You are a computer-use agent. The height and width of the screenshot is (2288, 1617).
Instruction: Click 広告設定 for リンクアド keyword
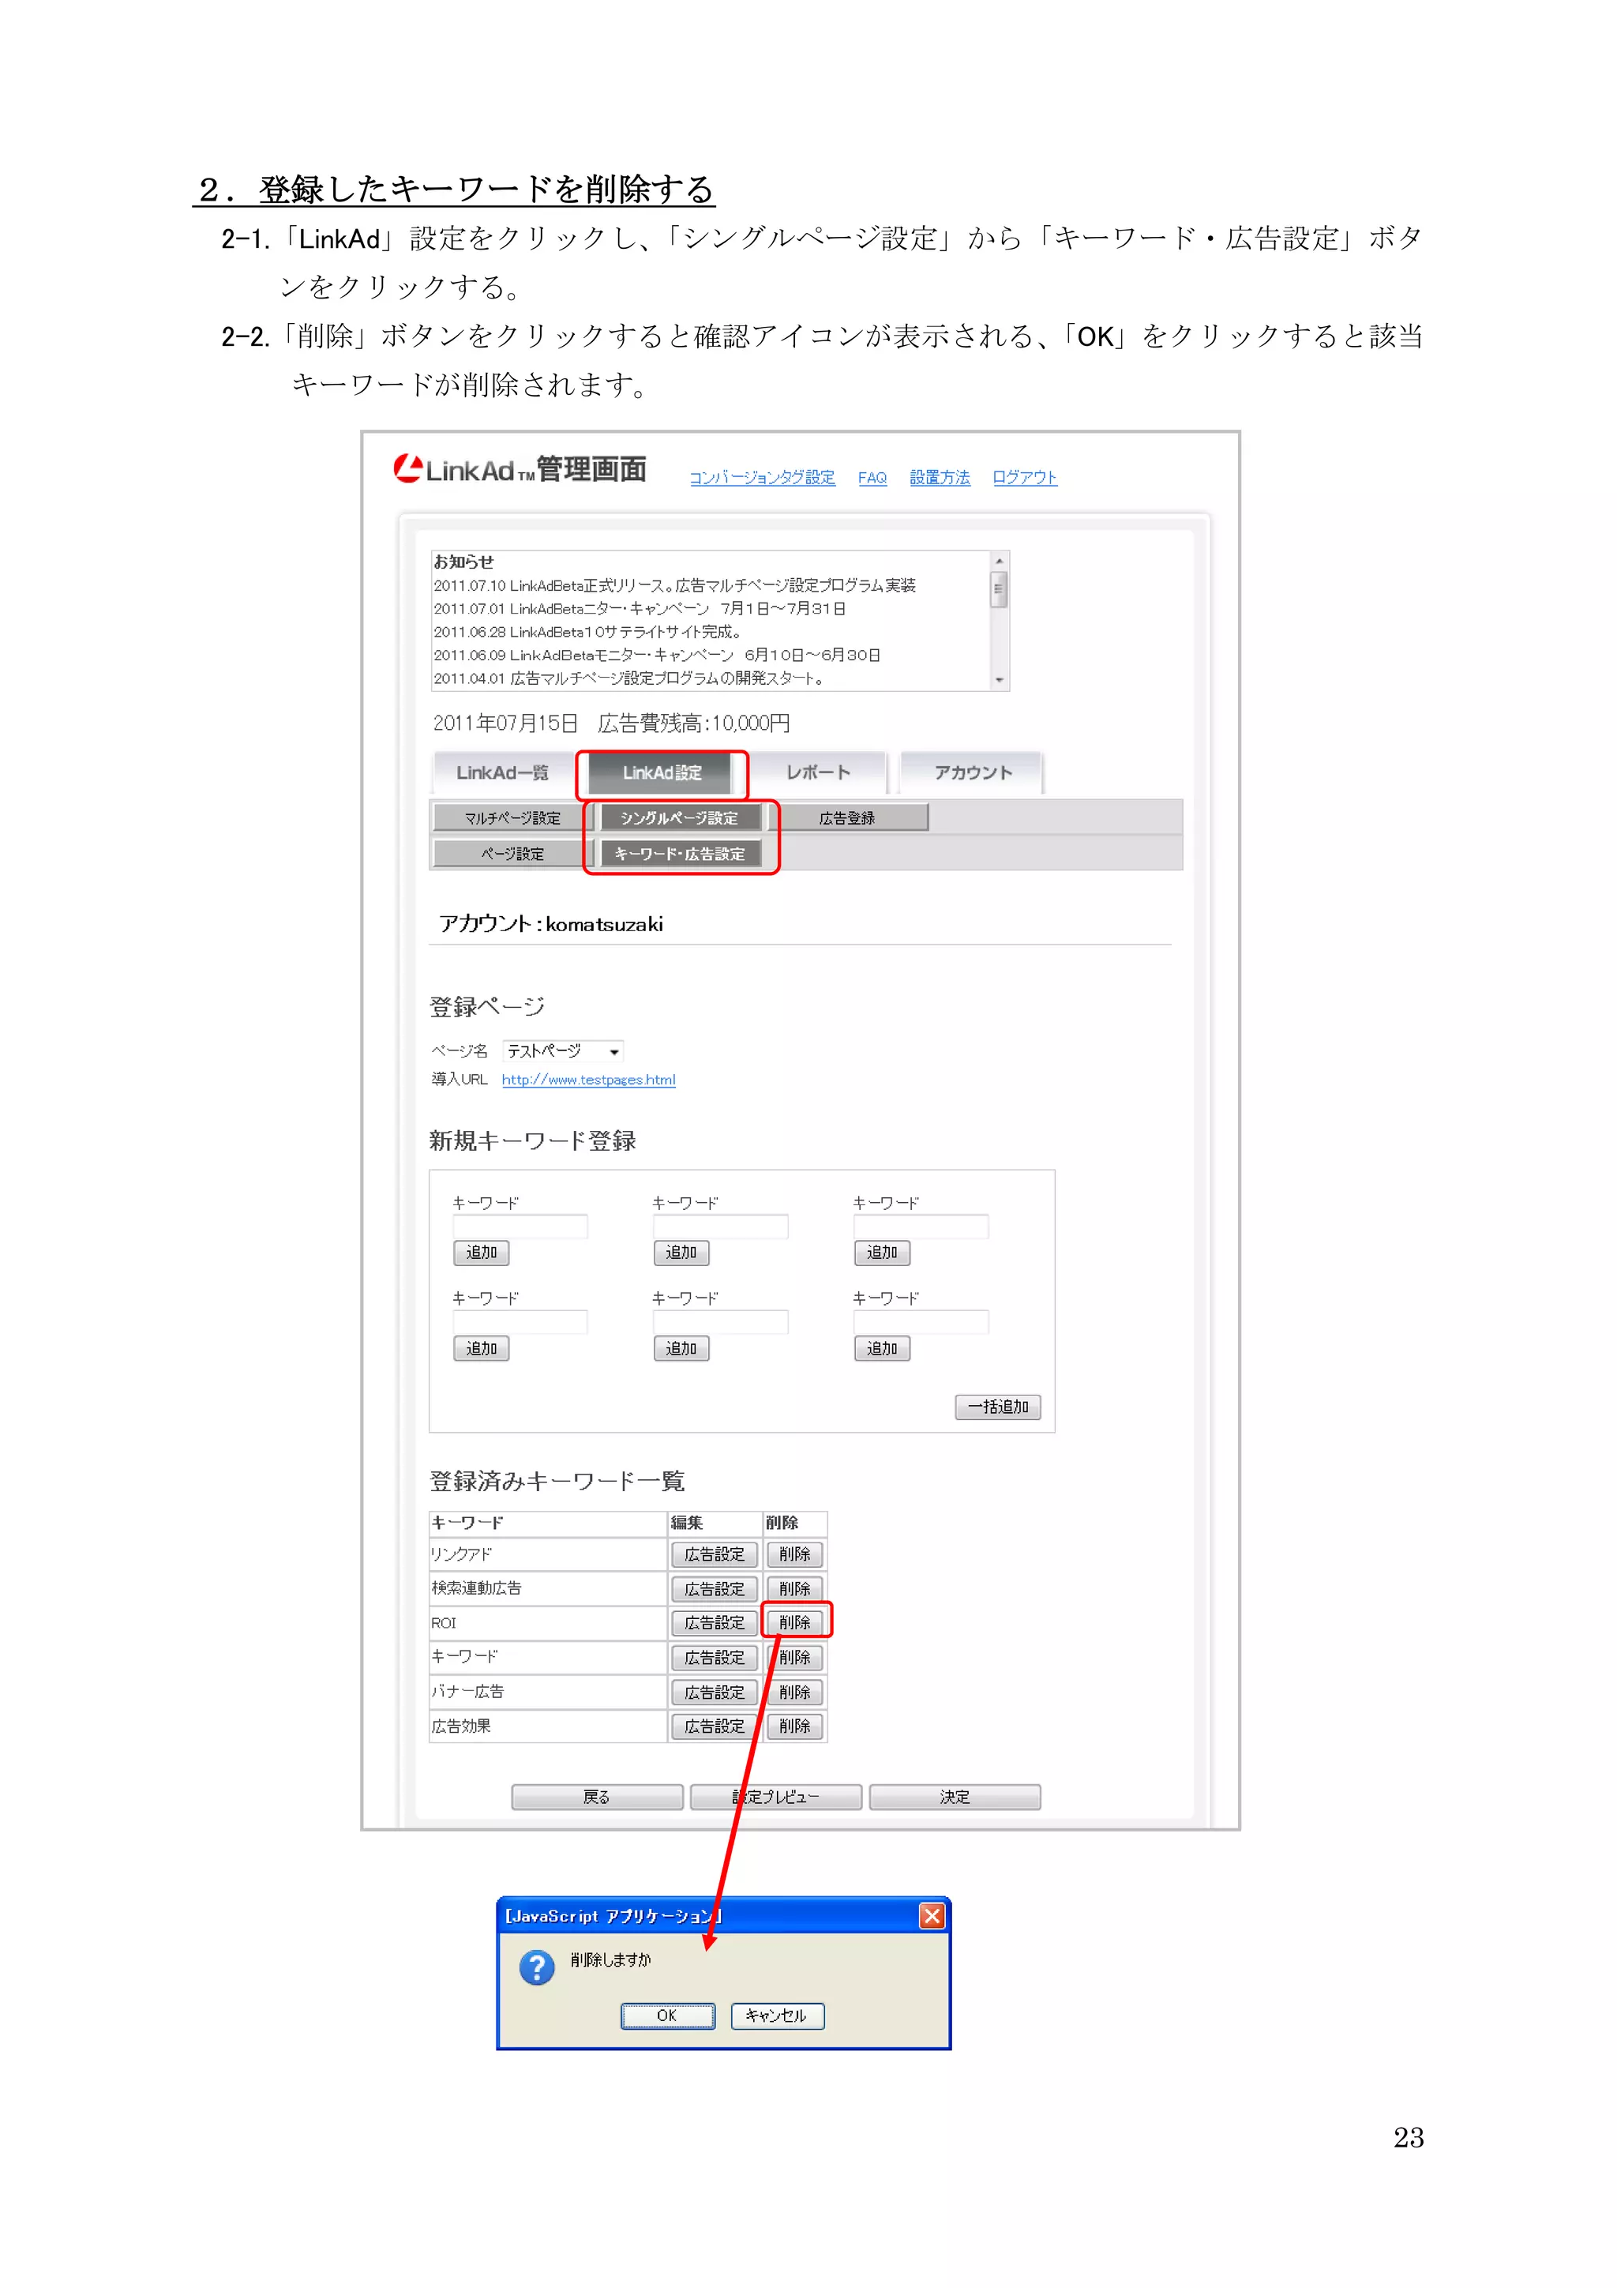(715, 1554)
